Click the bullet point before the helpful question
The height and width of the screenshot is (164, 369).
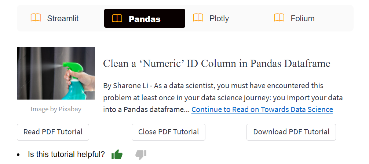(x=18, y=155)
